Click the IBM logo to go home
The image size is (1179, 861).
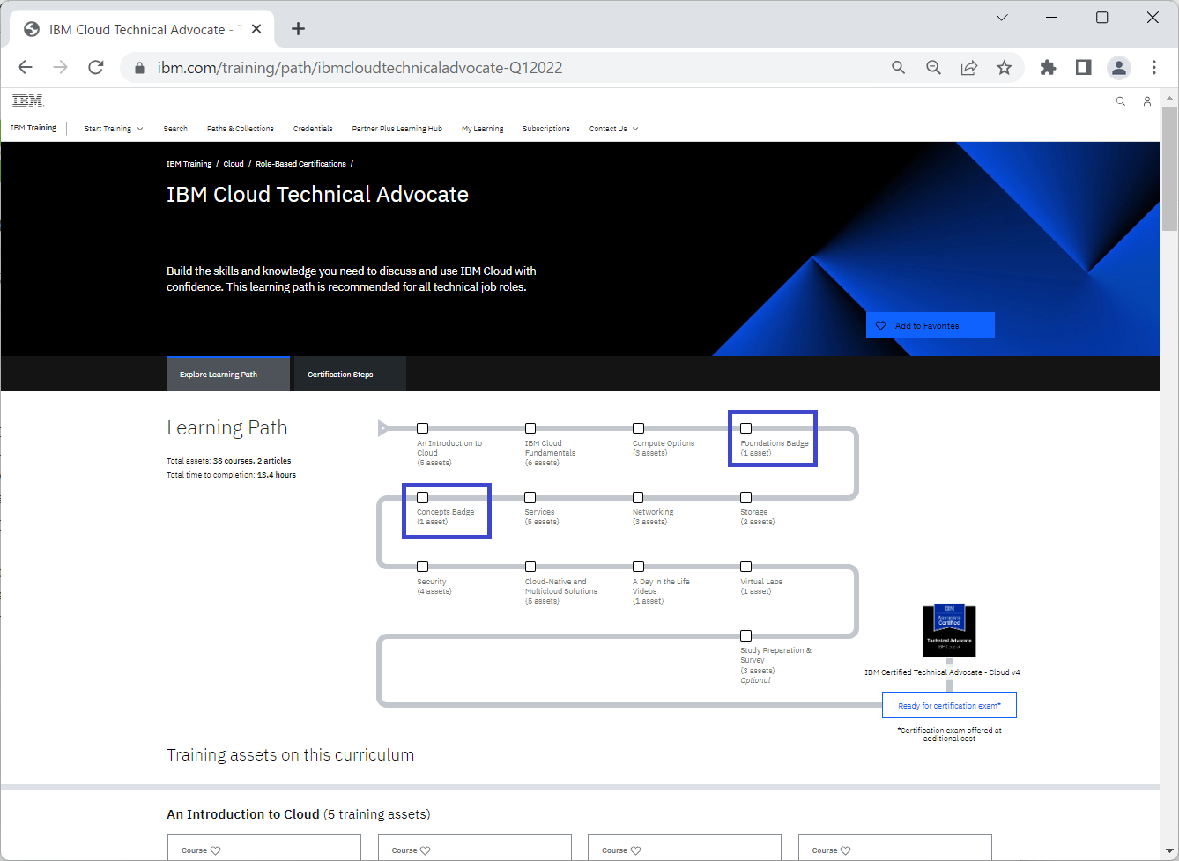coord(26,100)
